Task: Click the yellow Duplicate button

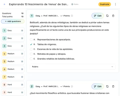Action: (104, 4)
